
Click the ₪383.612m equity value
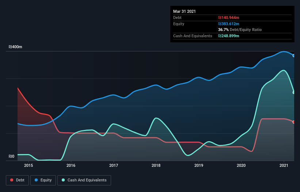pyautogui.click(x=229, y=24)
